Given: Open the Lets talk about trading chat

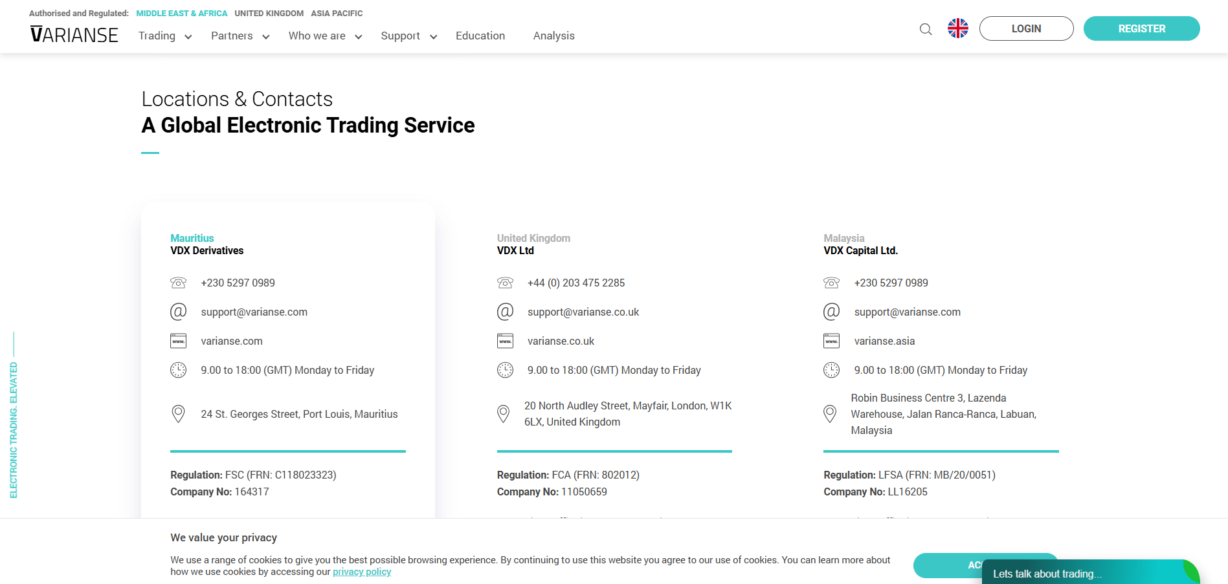Looking at the screenshot, I should click(x=1091, y=573).
